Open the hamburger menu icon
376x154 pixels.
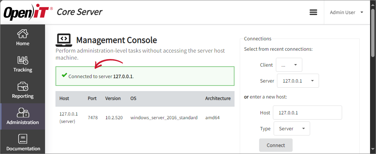(313, 12)
